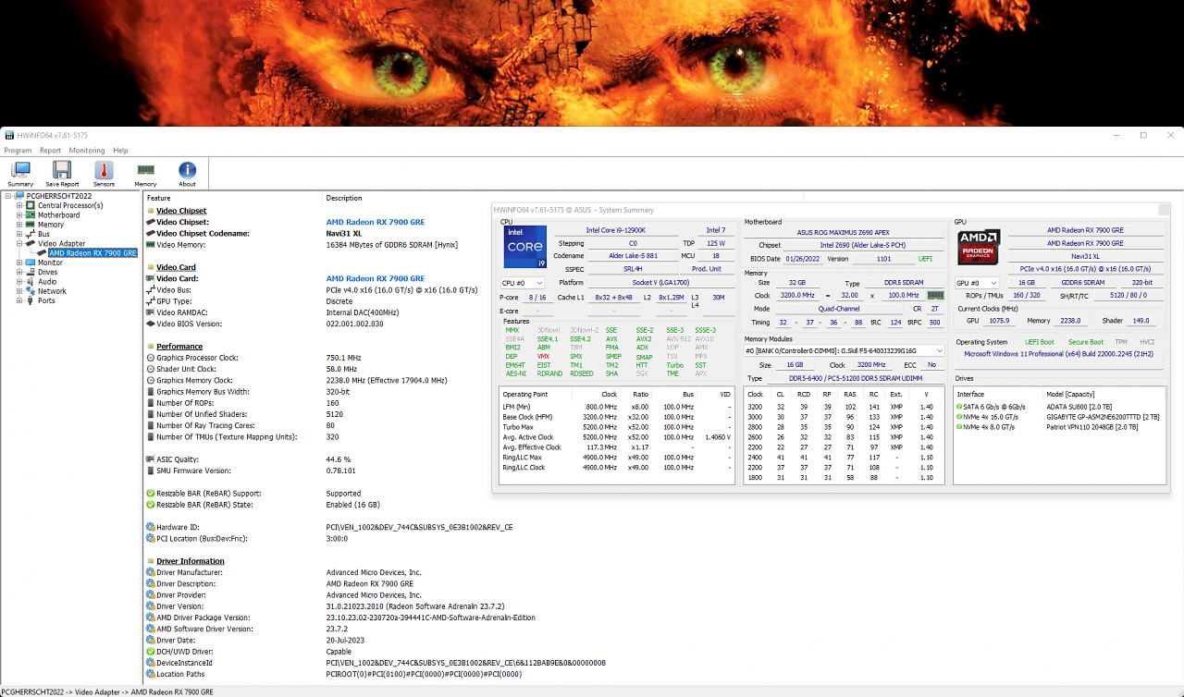Click the Memory toolbar icon
Screen dimensions: 1184x697
[x=145, y=174]
